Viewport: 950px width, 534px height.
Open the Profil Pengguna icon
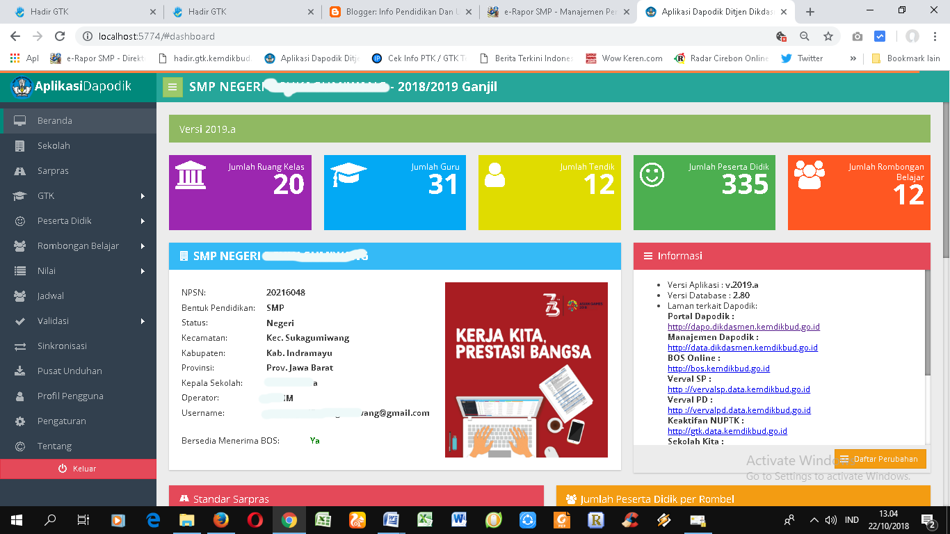[21, 396]
